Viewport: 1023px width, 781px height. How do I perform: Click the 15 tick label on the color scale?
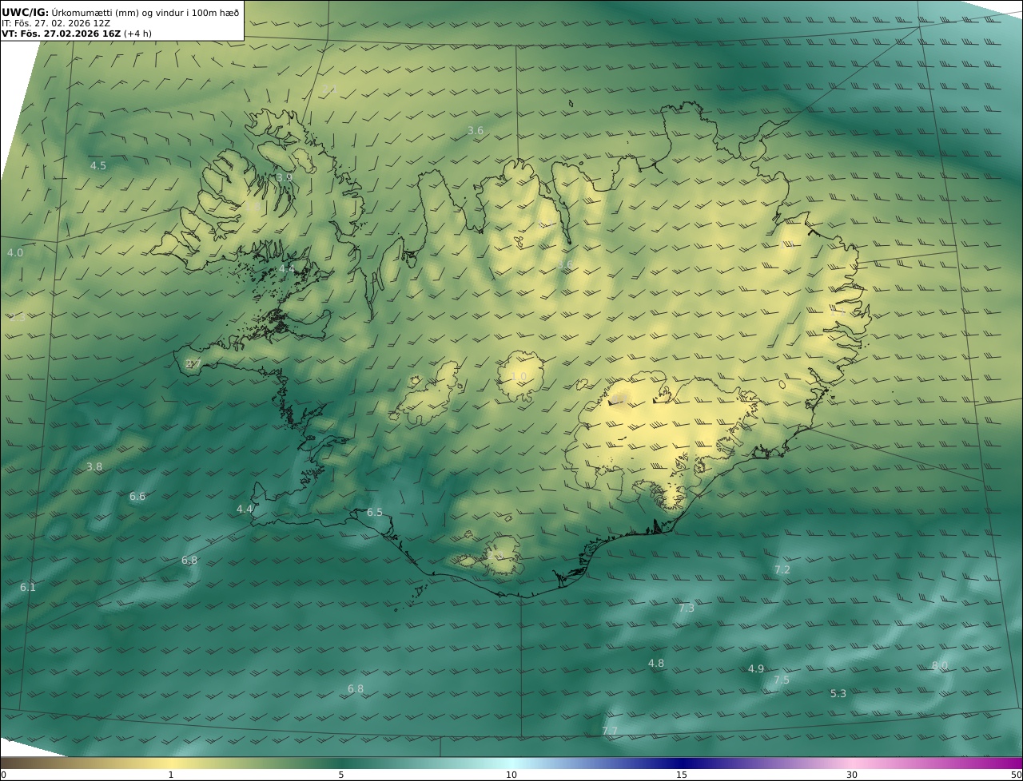pos(682,775)
